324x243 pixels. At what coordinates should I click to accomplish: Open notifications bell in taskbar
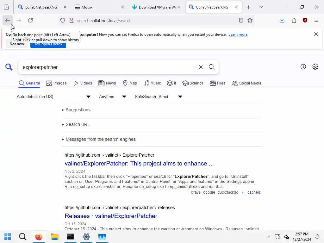point(317,237)
